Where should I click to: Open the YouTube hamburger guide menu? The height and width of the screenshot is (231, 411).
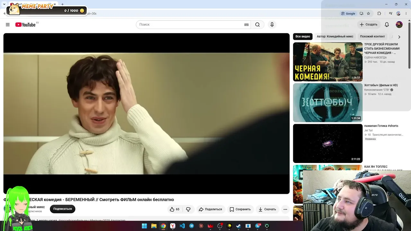click(8, 25)
